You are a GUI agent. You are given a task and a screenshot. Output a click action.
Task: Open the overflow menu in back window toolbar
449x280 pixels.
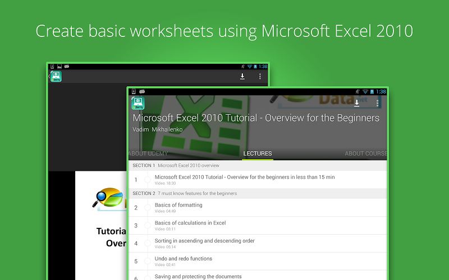pyautogui.click(x=260, y=76)
